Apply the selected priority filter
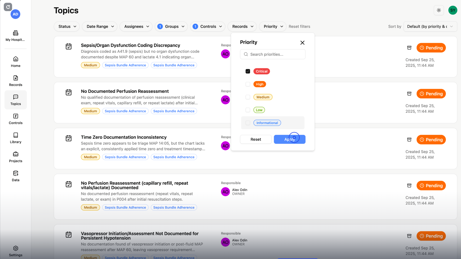The height and width of the screenshot is (259, 461). pyautogui.click(x=290, y=139)
